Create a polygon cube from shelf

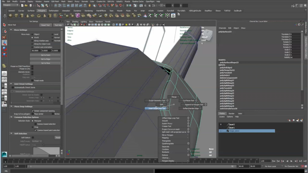(x=16, y=16)
